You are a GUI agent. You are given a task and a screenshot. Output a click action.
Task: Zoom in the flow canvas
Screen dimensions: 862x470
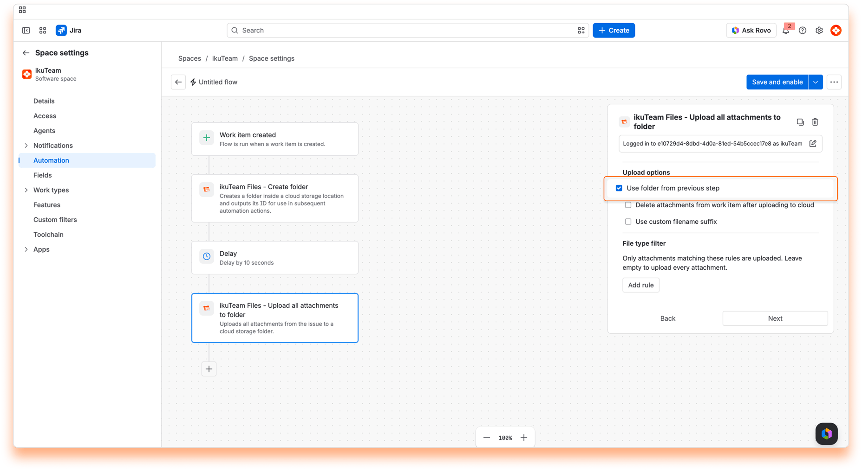click(524, 438)
